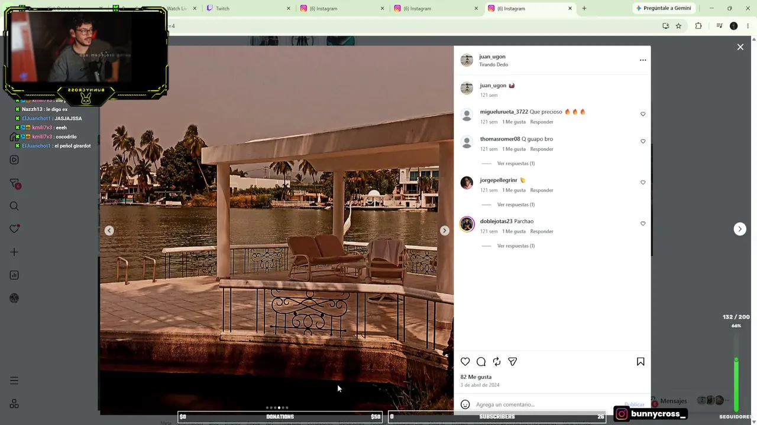Open the profile avatar in the sidebar
The height and width of the screenshot is (425, 757).
click(x=14, y=298)
